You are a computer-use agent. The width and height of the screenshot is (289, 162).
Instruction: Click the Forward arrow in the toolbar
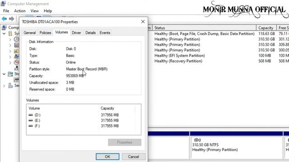(11, 18)
